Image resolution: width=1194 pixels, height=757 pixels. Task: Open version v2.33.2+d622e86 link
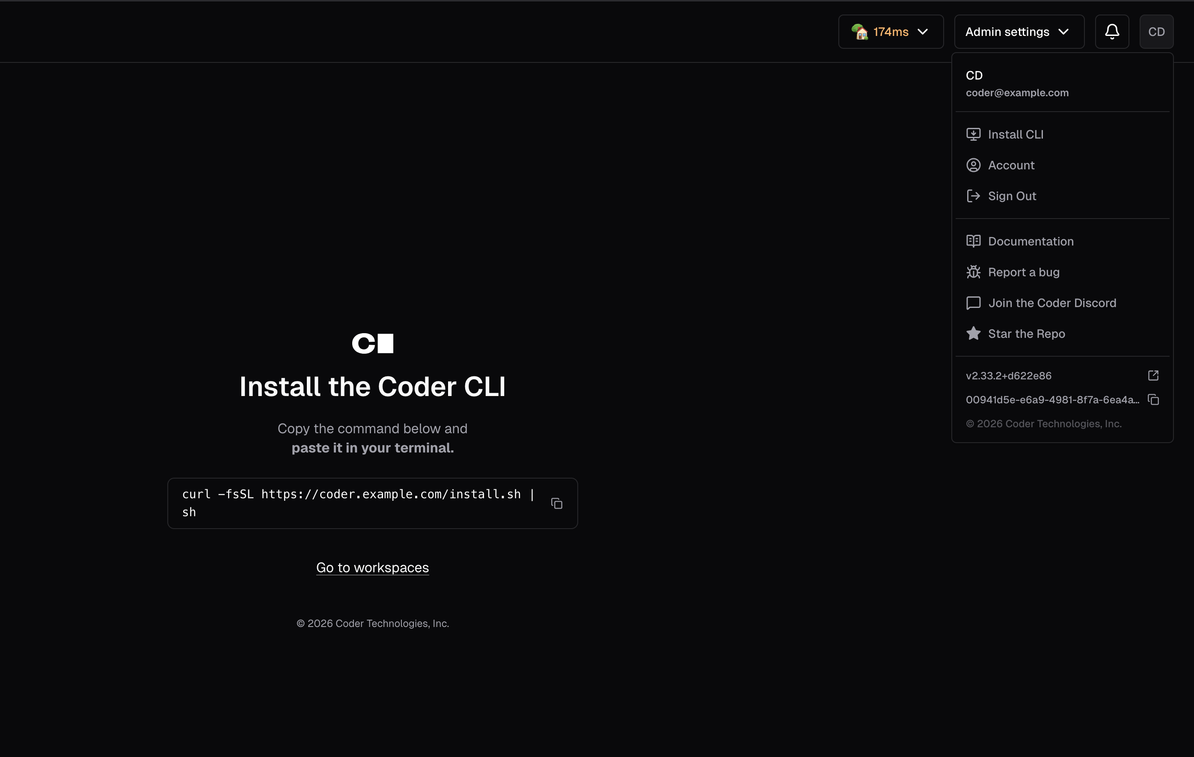pos(1008,376)
